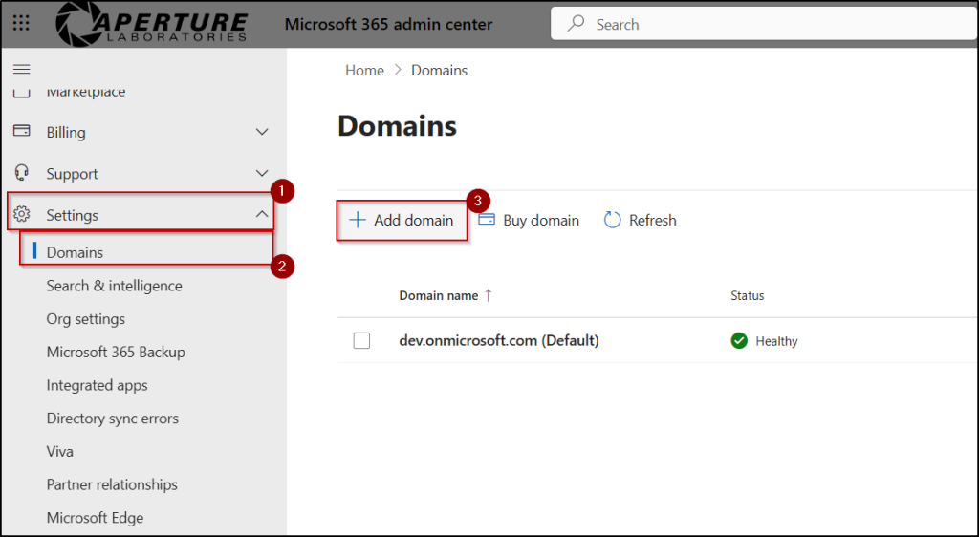This screenshot has height=537, width=979.
Task: Click the Domains breadcrumb
Action: pos(439,70)
